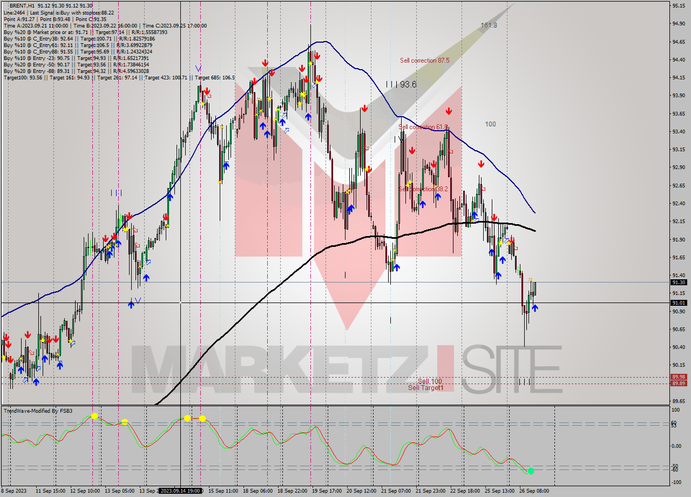Click the Sell Target1 label
The image size is (691, 497).
pyautogui.click(x=426, y=388)
